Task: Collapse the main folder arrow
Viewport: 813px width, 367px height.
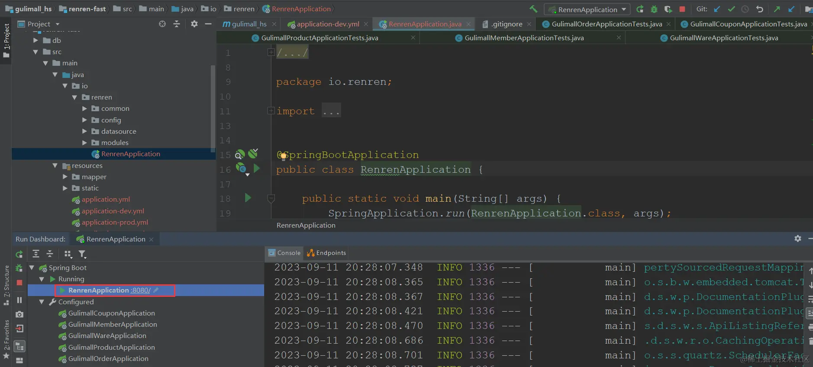Action: pyautogui.click(x=45, y=63)
